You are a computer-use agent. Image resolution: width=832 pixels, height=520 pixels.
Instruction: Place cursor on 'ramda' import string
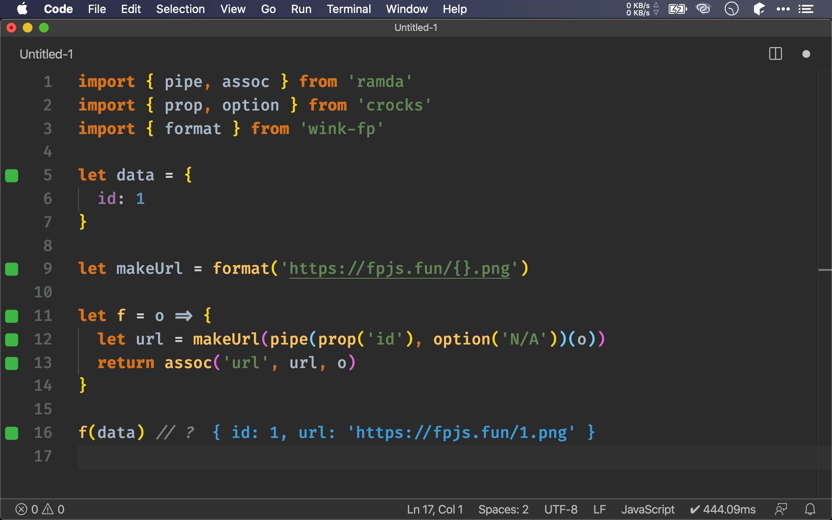tap(380, 82)
